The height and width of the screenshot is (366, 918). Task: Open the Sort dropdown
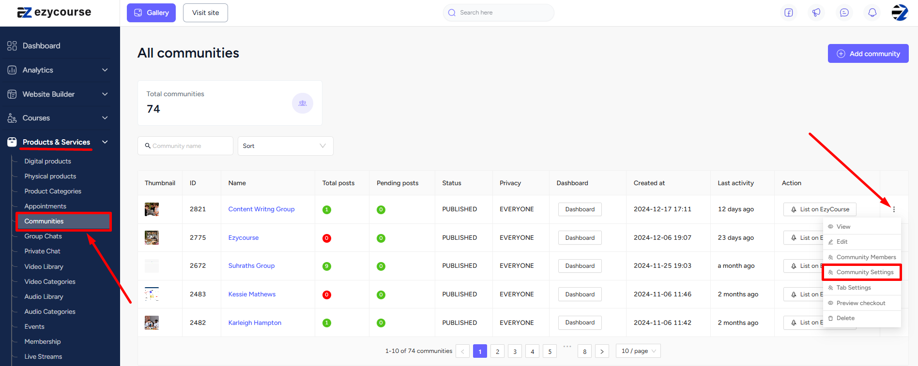pyautogui.click(x=285, y=146)
